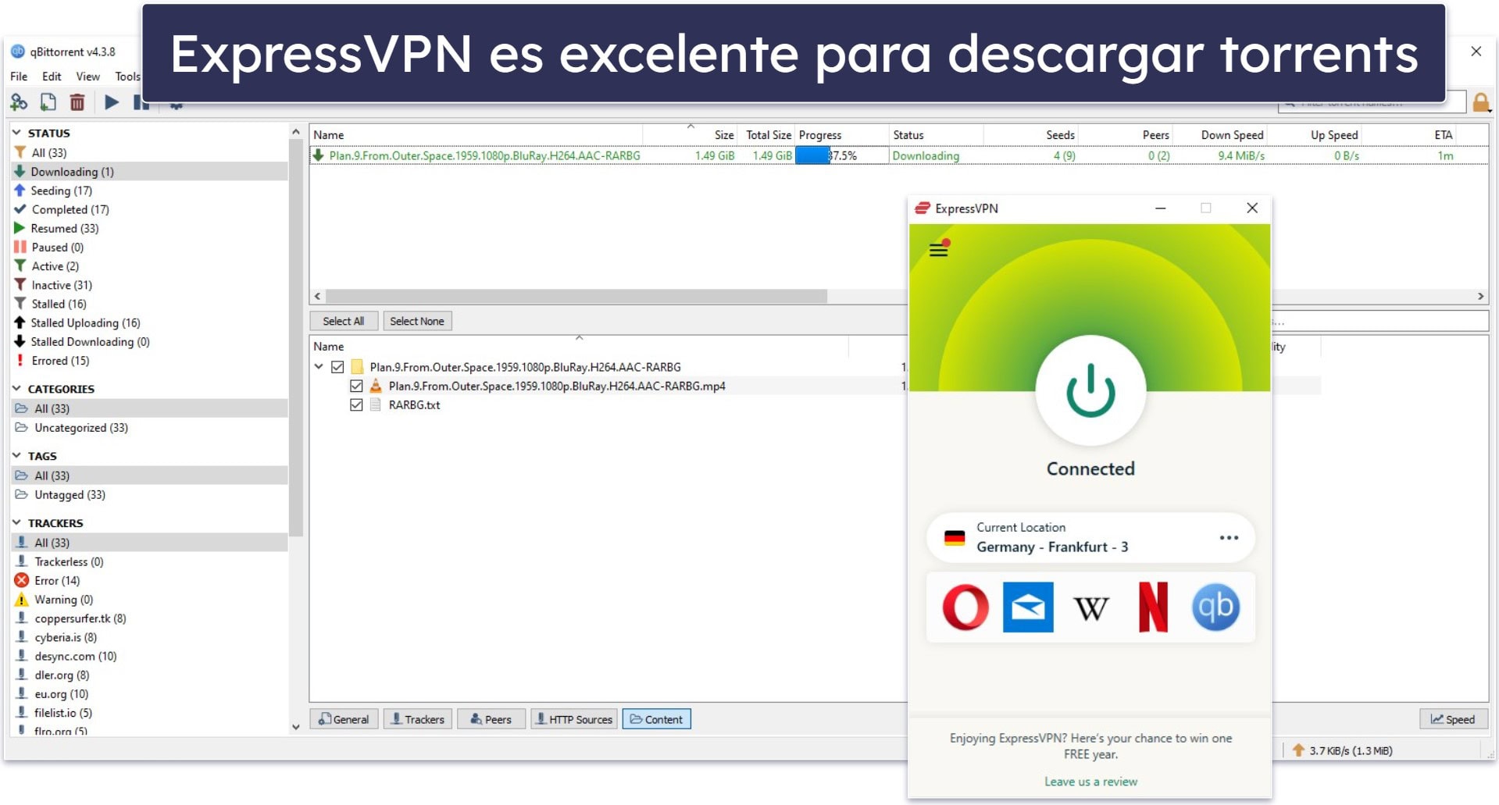Viewport: 1499px width, 805px height.
Task: Collapse the STATUS section
Action: tap(16, 133)
